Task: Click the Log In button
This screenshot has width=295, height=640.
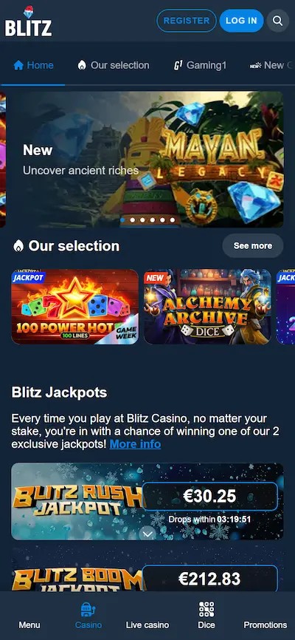Action: (242, 21)
